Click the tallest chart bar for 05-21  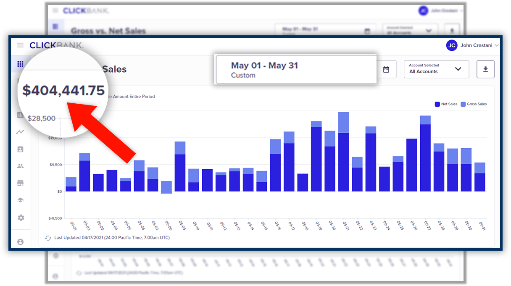(x=344, y=152)
